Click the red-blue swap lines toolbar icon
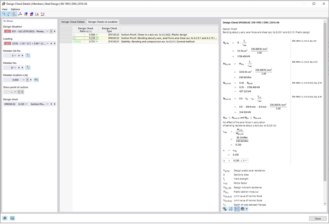The height and width of the screenshot is (224, 329). 42,14
